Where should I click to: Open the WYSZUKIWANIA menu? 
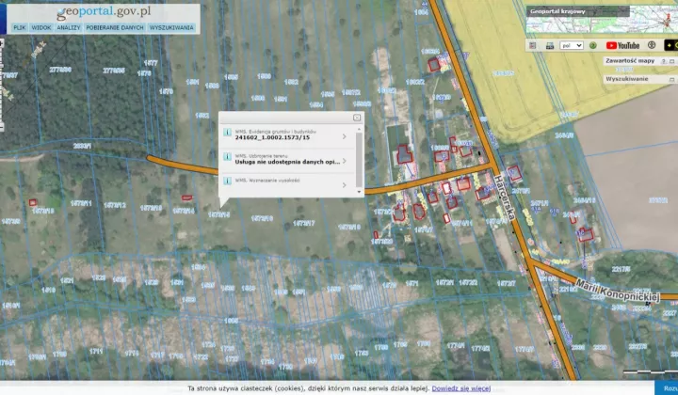[x=171, y=27]
